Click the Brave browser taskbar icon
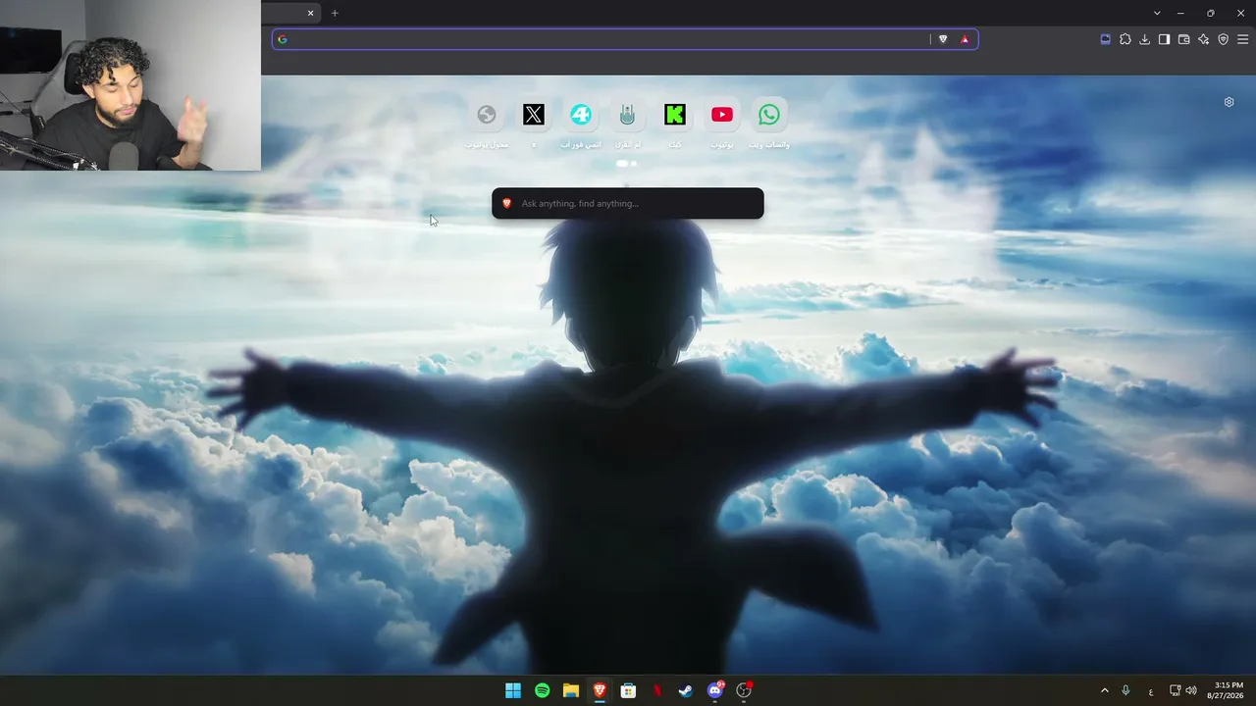The height and width of the screenshot is (706, 1256). click(600, 690)
